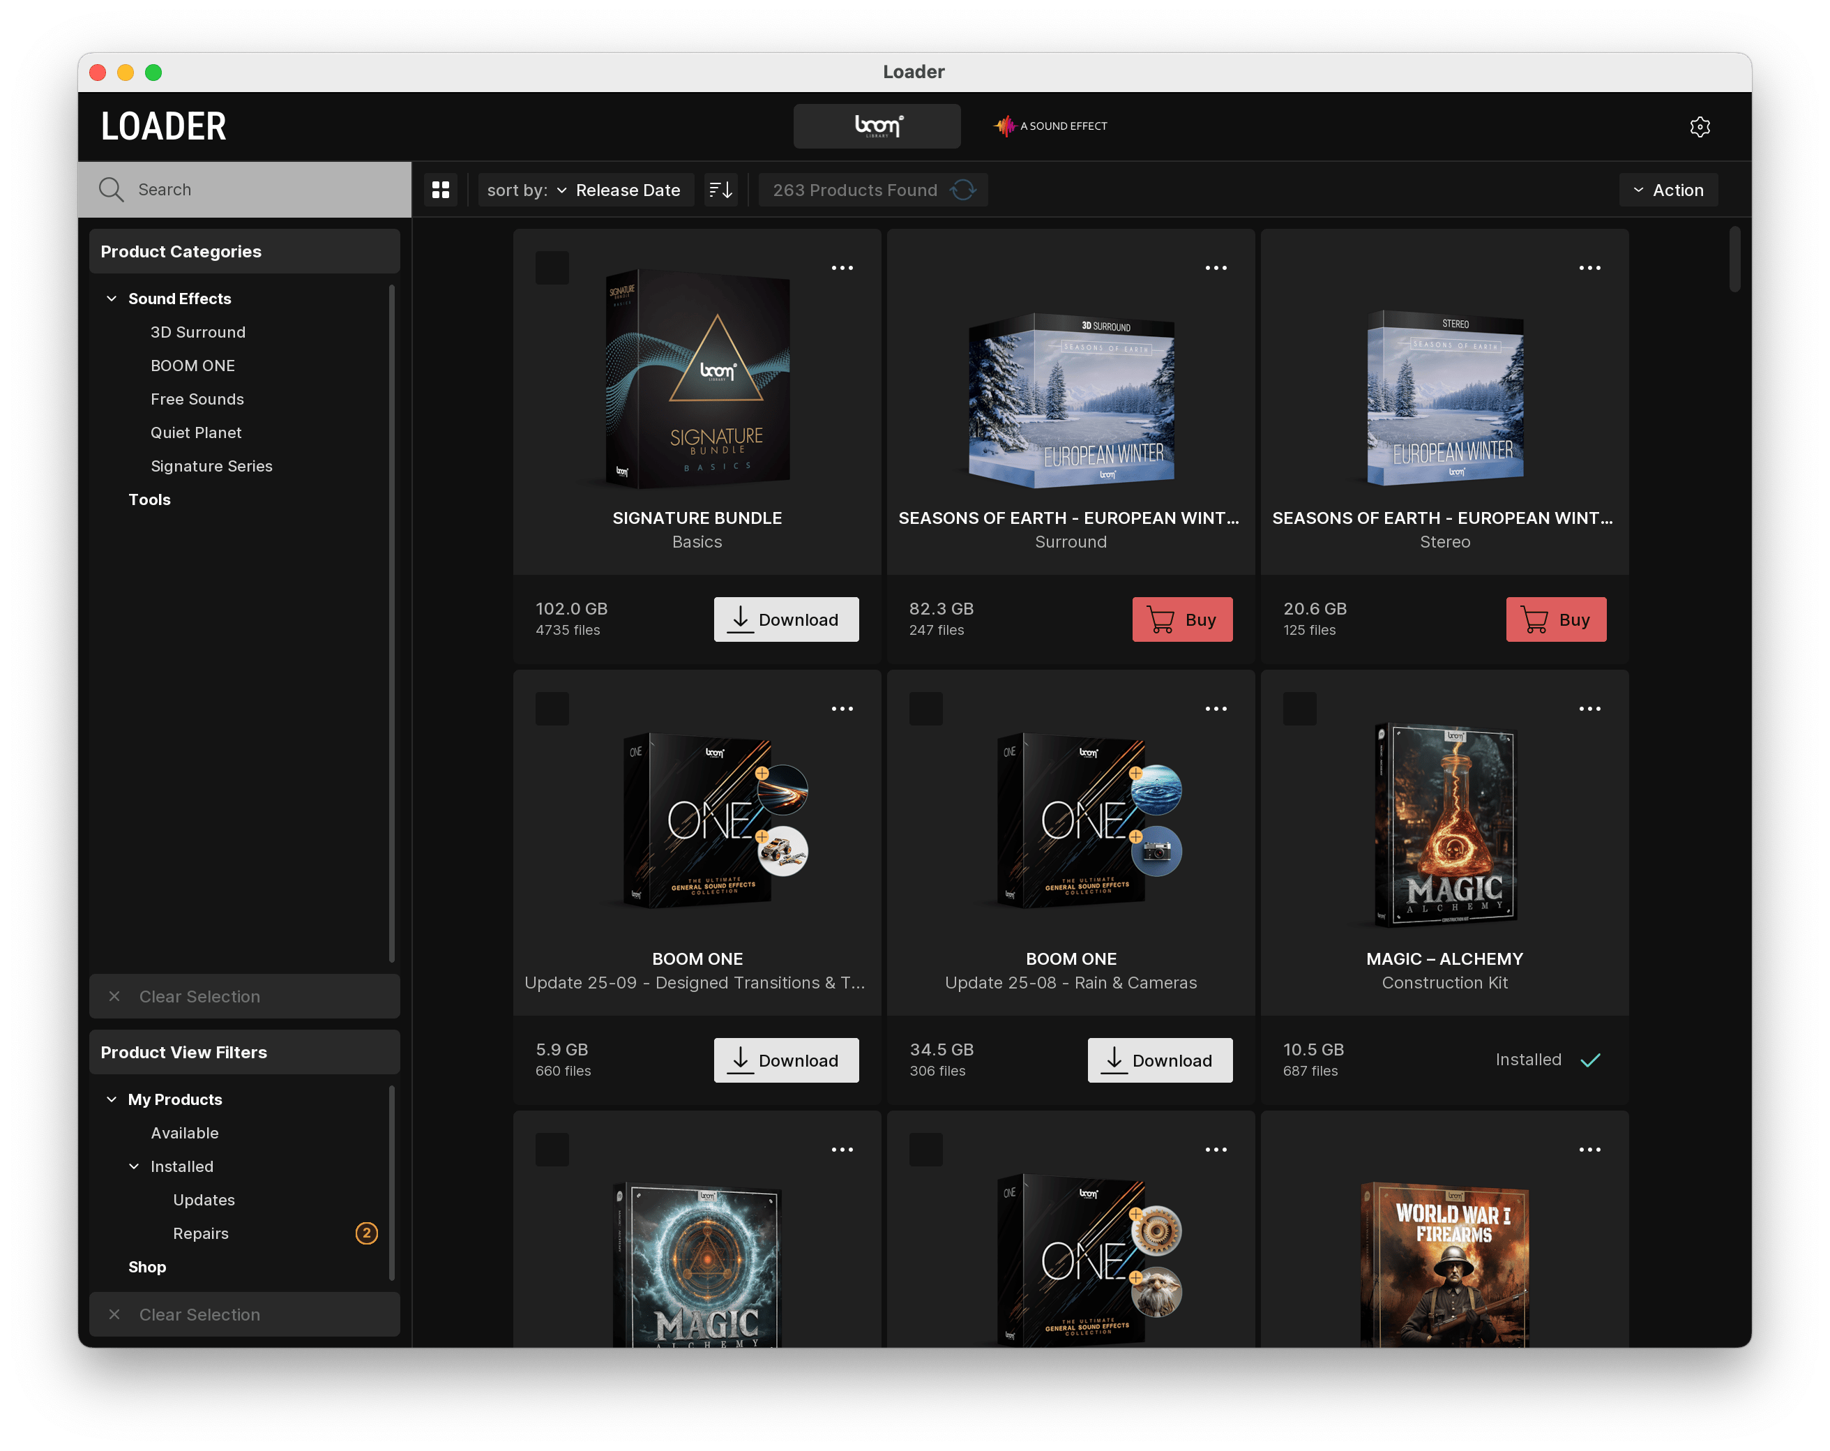1830x1451 pixels.
Task: Select the Quiet Planet category
Action: (196, 433)
